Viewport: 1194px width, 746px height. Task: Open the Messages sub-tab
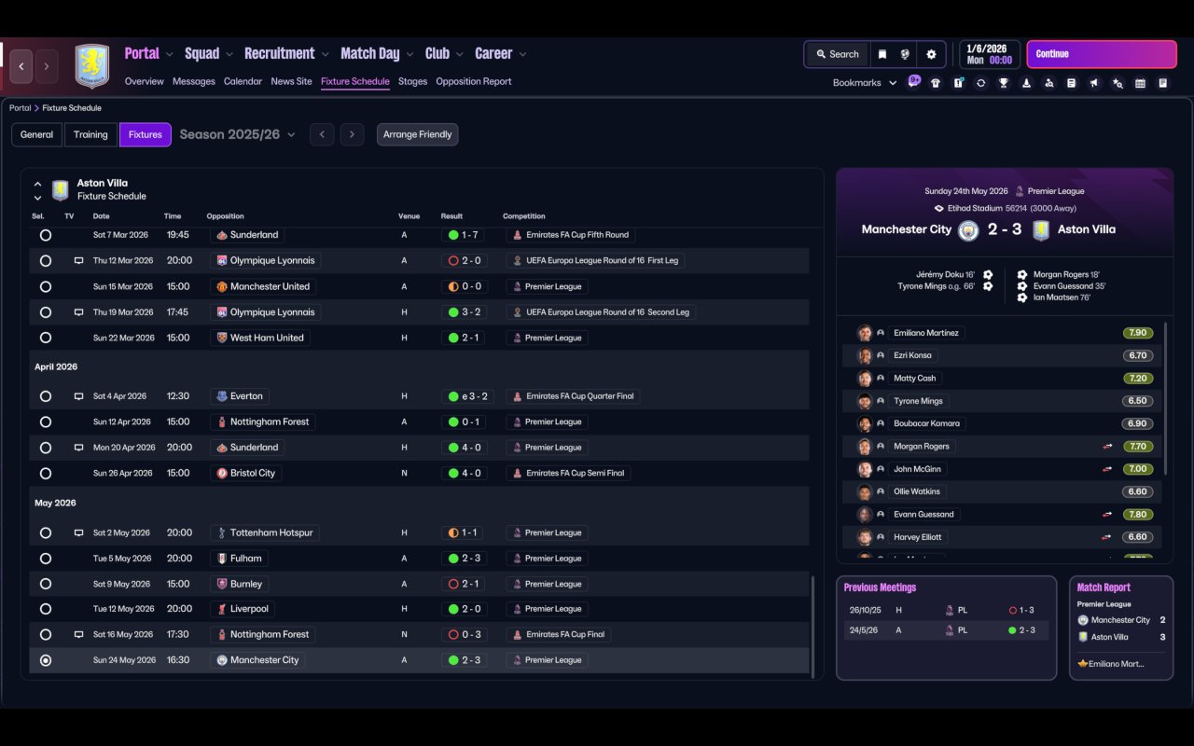194,82
